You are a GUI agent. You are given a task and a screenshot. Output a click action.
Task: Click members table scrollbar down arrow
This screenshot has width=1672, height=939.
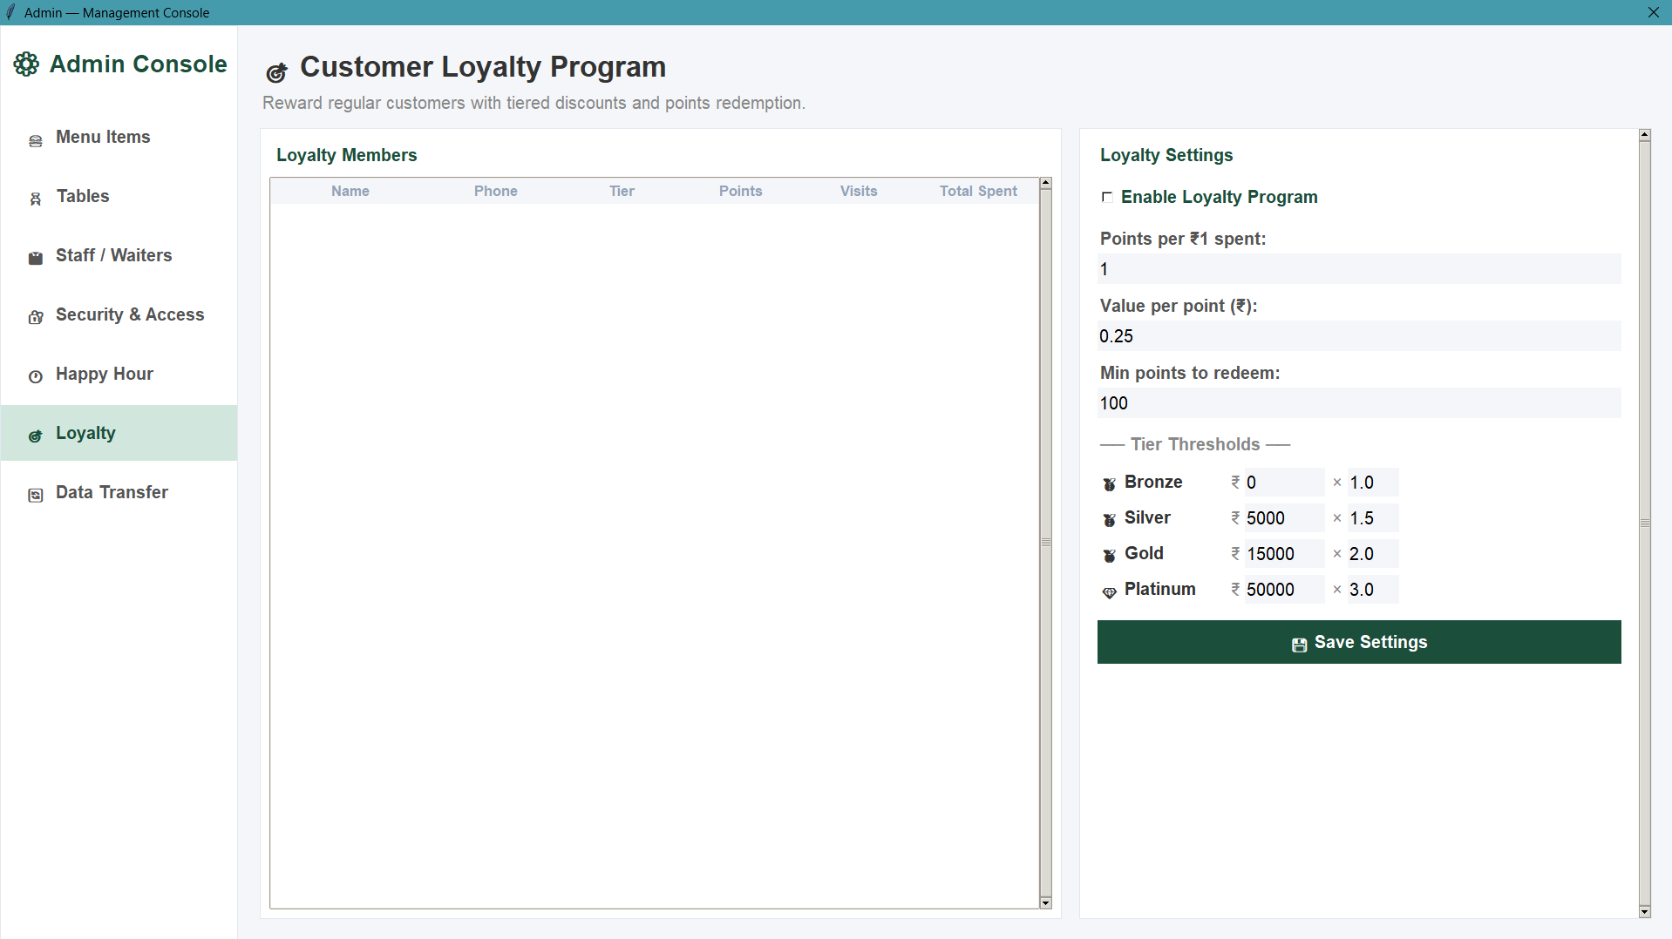pyautogui.click(x=1046, y=903)
